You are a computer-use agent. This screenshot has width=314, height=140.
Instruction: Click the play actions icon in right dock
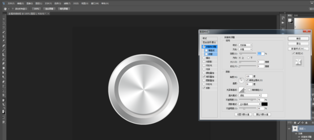pyautogui.click(x=283, y=23)
